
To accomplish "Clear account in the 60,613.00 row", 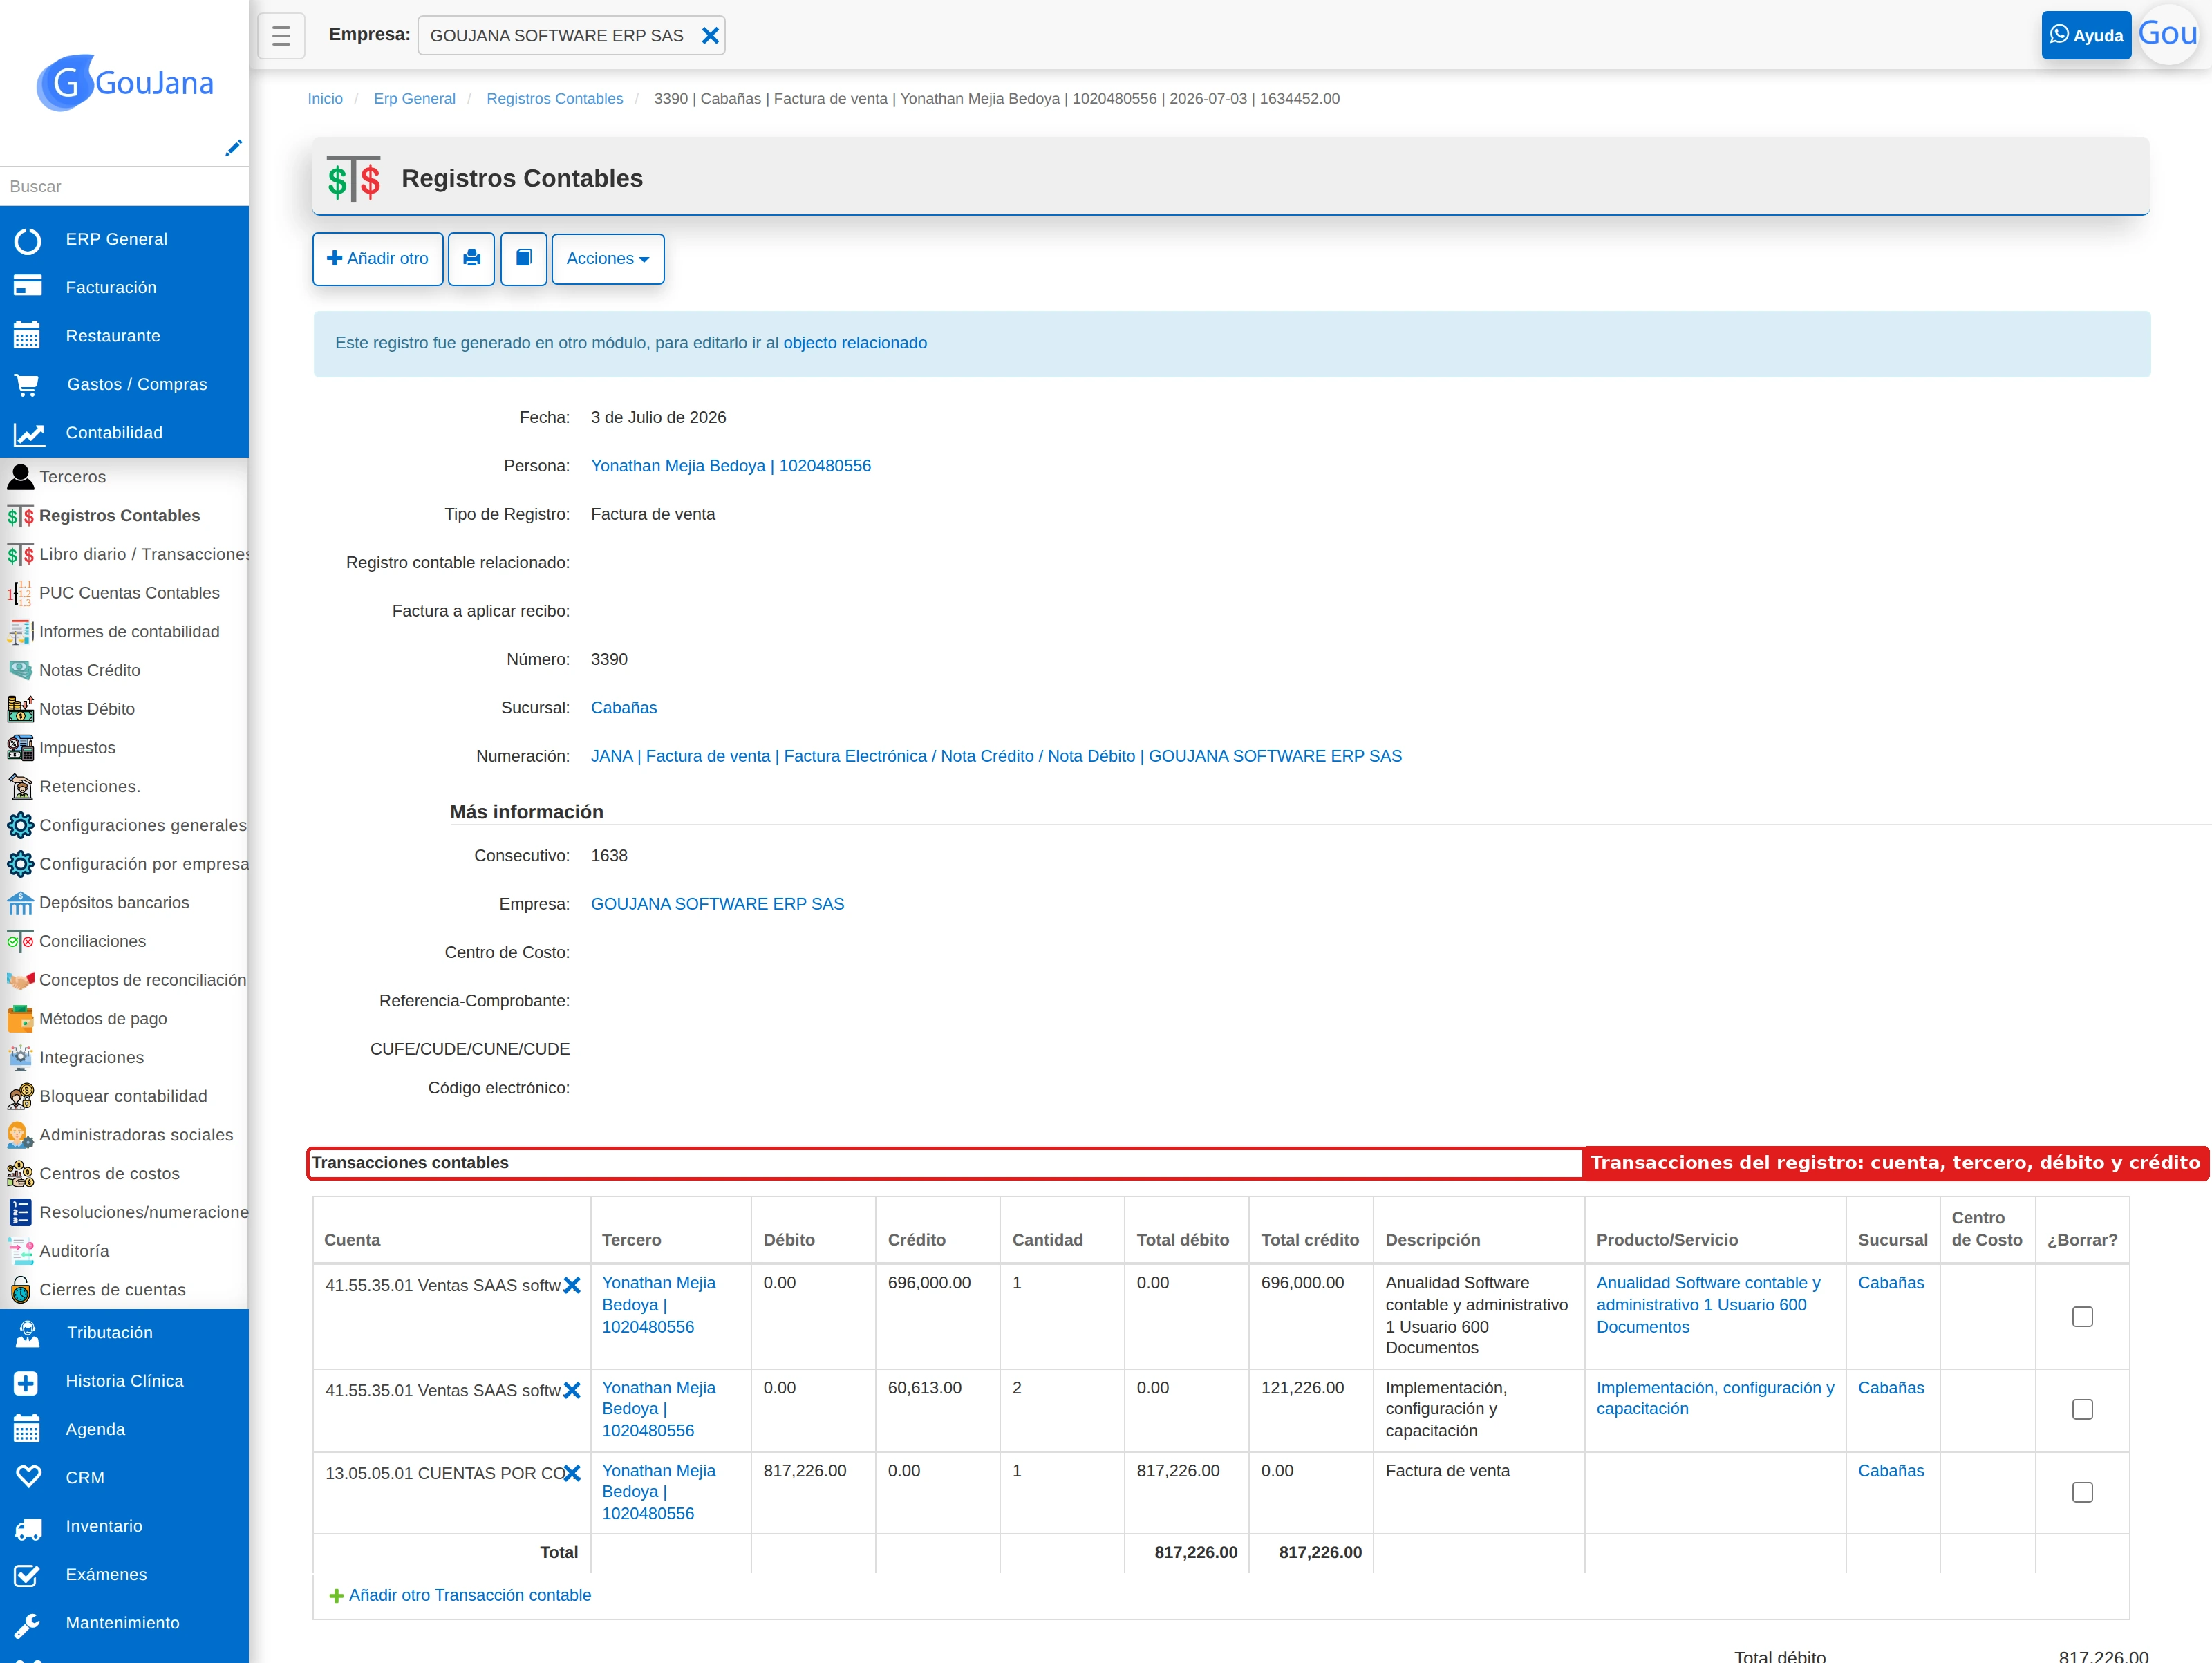I will coord(572,1391).
